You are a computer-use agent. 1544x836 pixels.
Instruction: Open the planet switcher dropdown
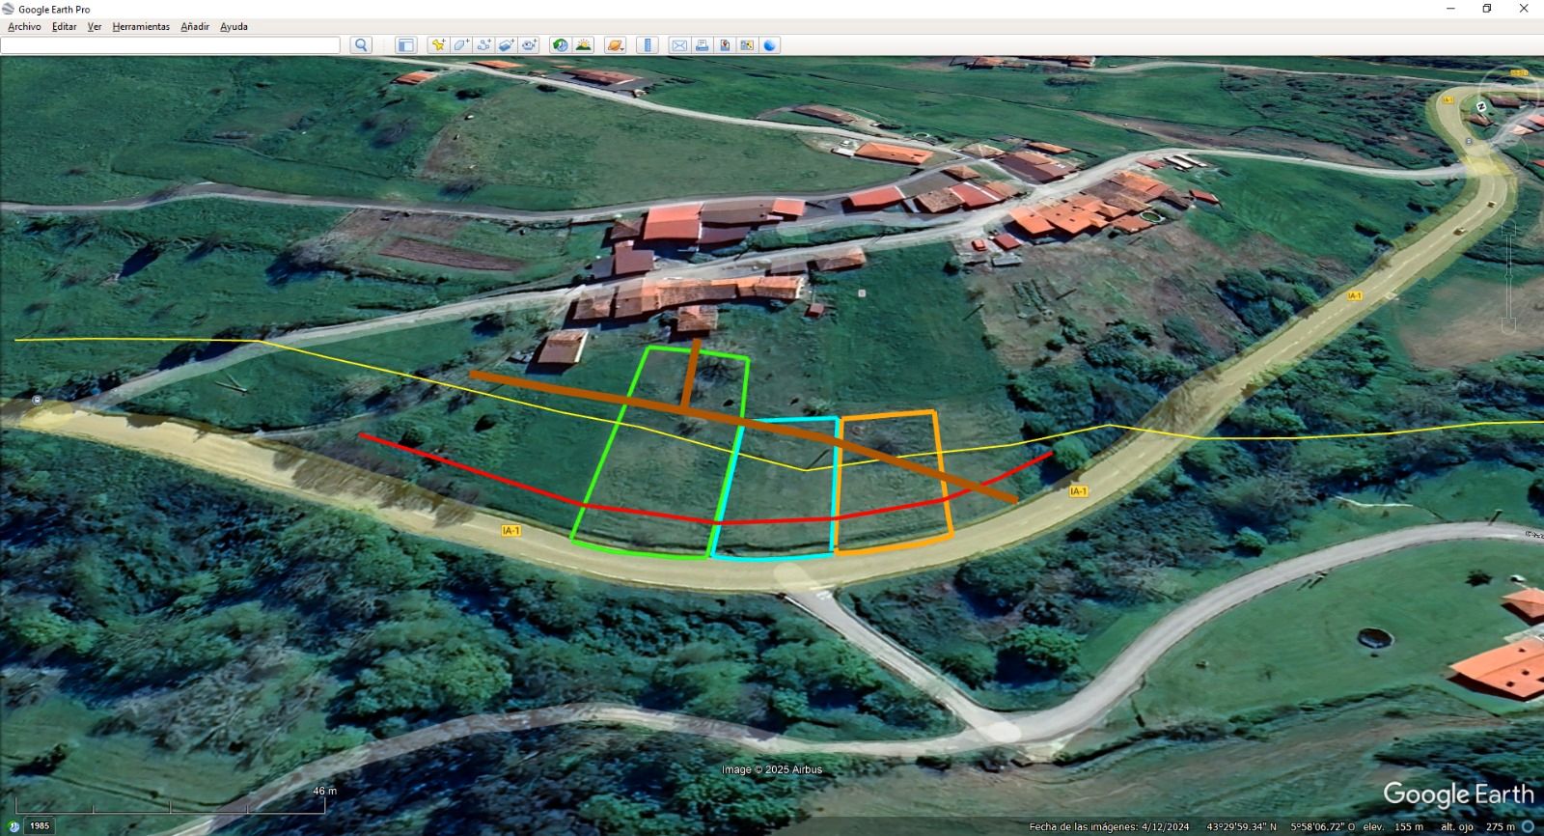pos(615,45)
